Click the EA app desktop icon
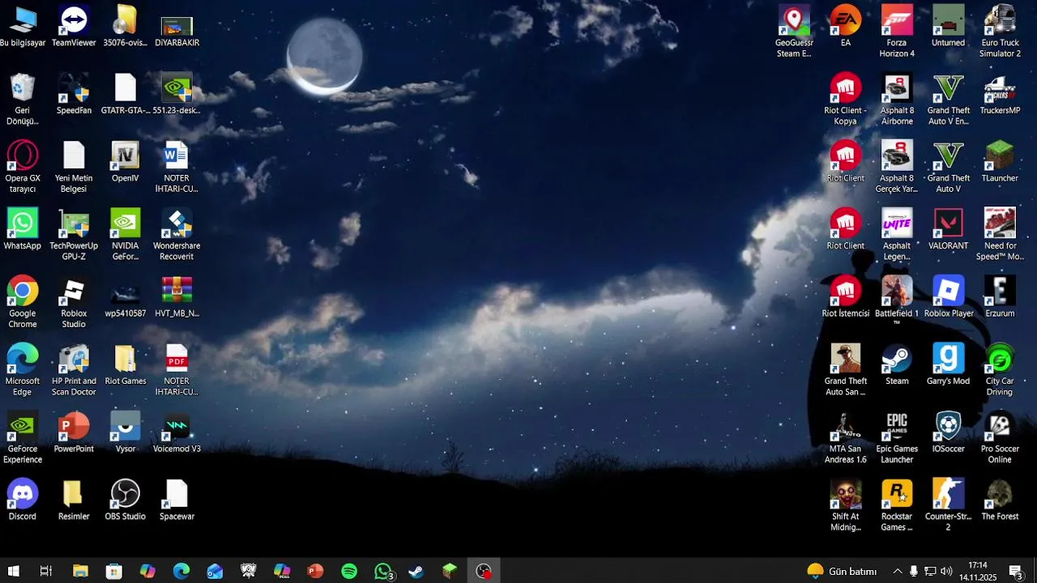The height and width of the screenshot is (583, 1037). 846,27
